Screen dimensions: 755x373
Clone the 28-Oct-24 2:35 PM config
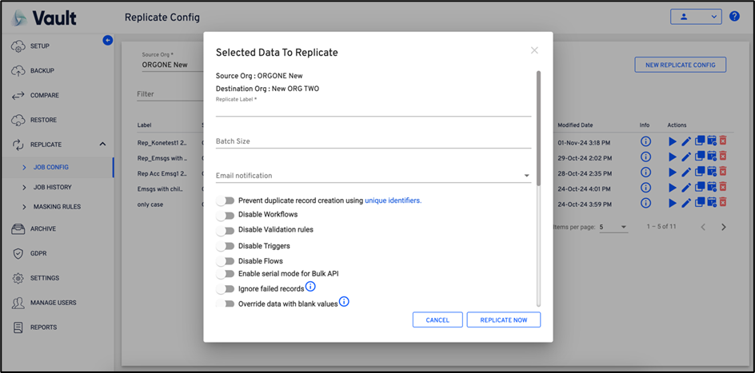pos(699,172)
